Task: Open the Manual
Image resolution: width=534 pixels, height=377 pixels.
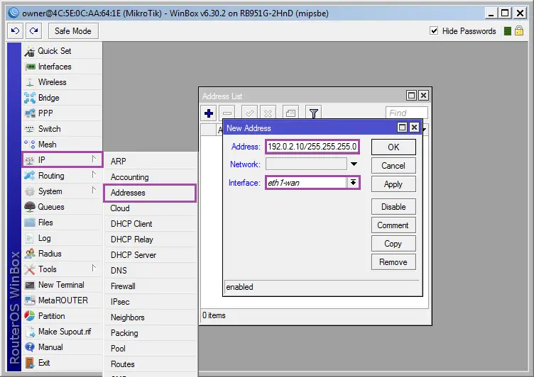Action: click(x=62, y=347)
